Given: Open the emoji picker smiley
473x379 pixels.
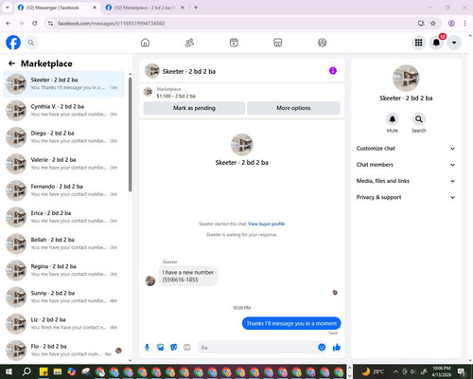Looking at the screenshot, I should tap(322, 348).
